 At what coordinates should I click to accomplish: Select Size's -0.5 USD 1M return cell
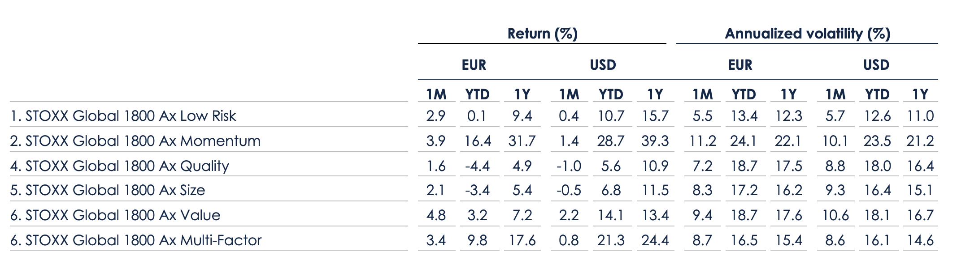(x=569, y=190)
